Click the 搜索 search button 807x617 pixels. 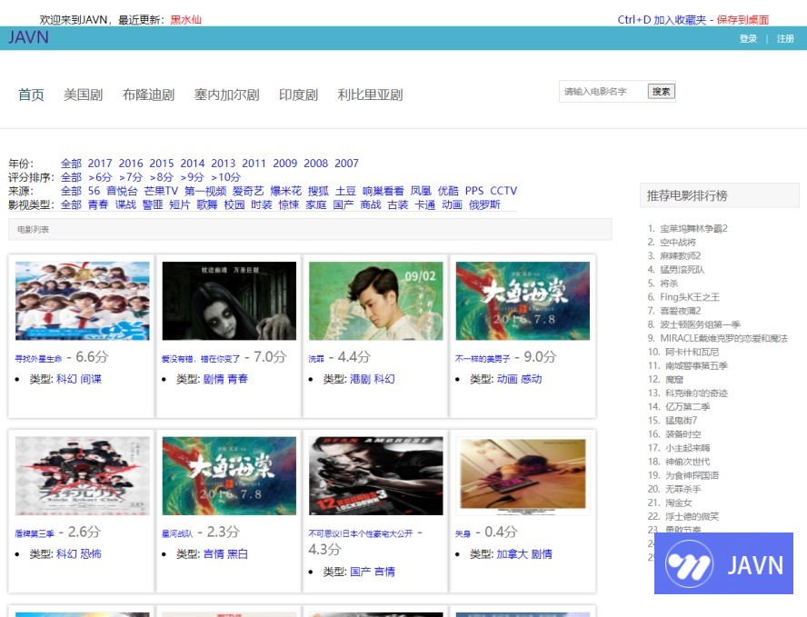coord(661,92)
